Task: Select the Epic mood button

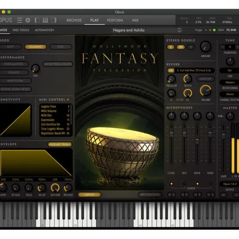Action: [x=61, y=47]
